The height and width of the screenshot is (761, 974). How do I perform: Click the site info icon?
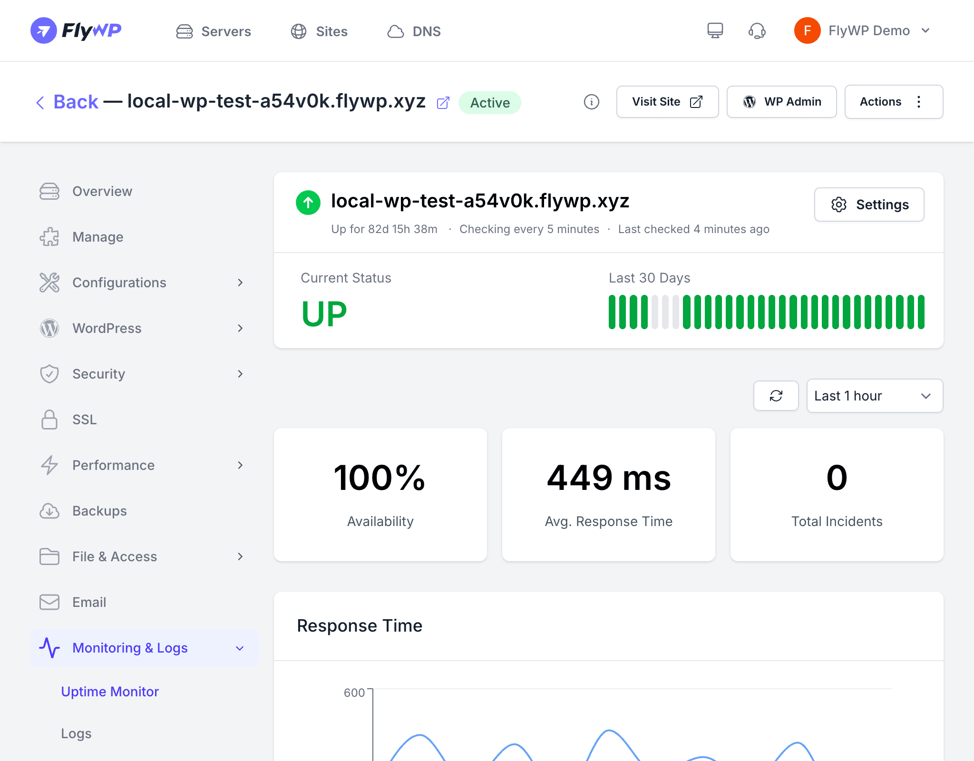(x=591, y=102)
